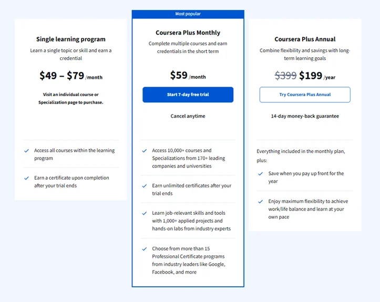Select the Coursera Plus Annual heading

pos(305,39)
